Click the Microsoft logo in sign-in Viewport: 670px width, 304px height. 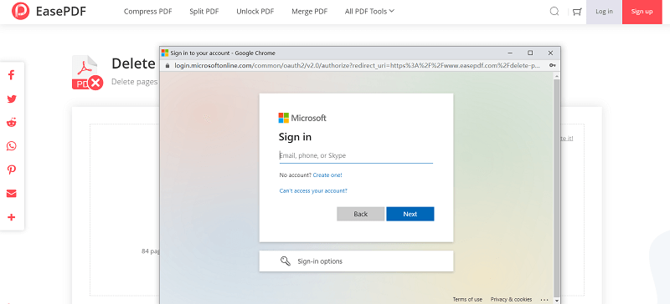pyautogui.click(x=302, y=118)
